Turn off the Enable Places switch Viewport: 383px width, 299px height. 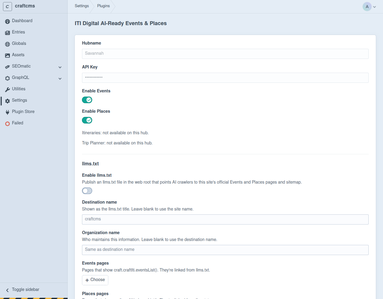[x=87, y=120]
